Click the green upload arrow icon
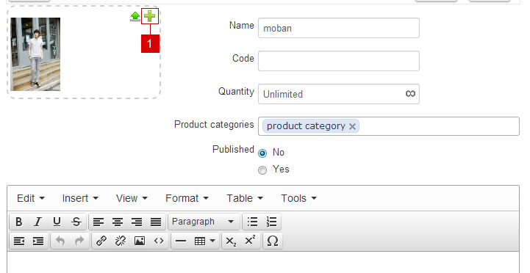This screenshot has height=273, width=530. point(135,16)
